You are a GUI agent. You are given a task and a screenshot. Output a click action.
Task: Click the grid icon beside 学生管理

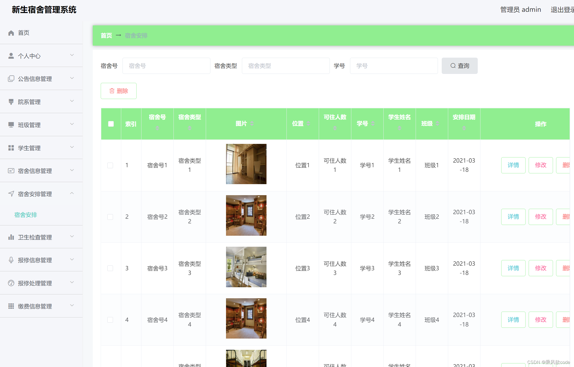[11, 148]
